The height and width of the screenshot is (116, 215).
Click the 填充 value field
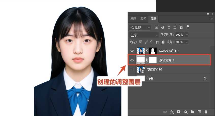(180, 42)
